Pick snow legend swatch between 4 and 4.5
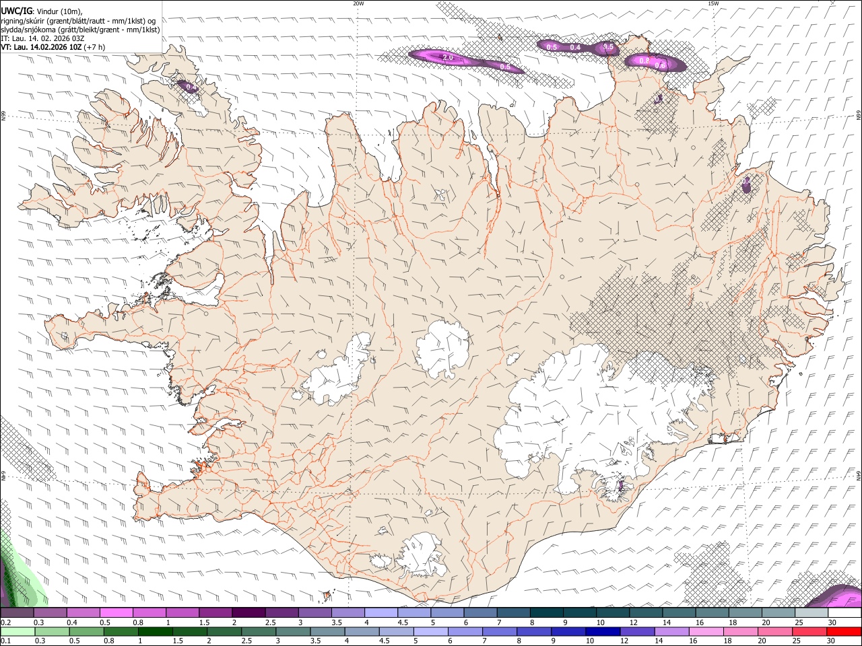Viewport: 862px width, 646px height. pyautogui.click(x=381, y=612)
